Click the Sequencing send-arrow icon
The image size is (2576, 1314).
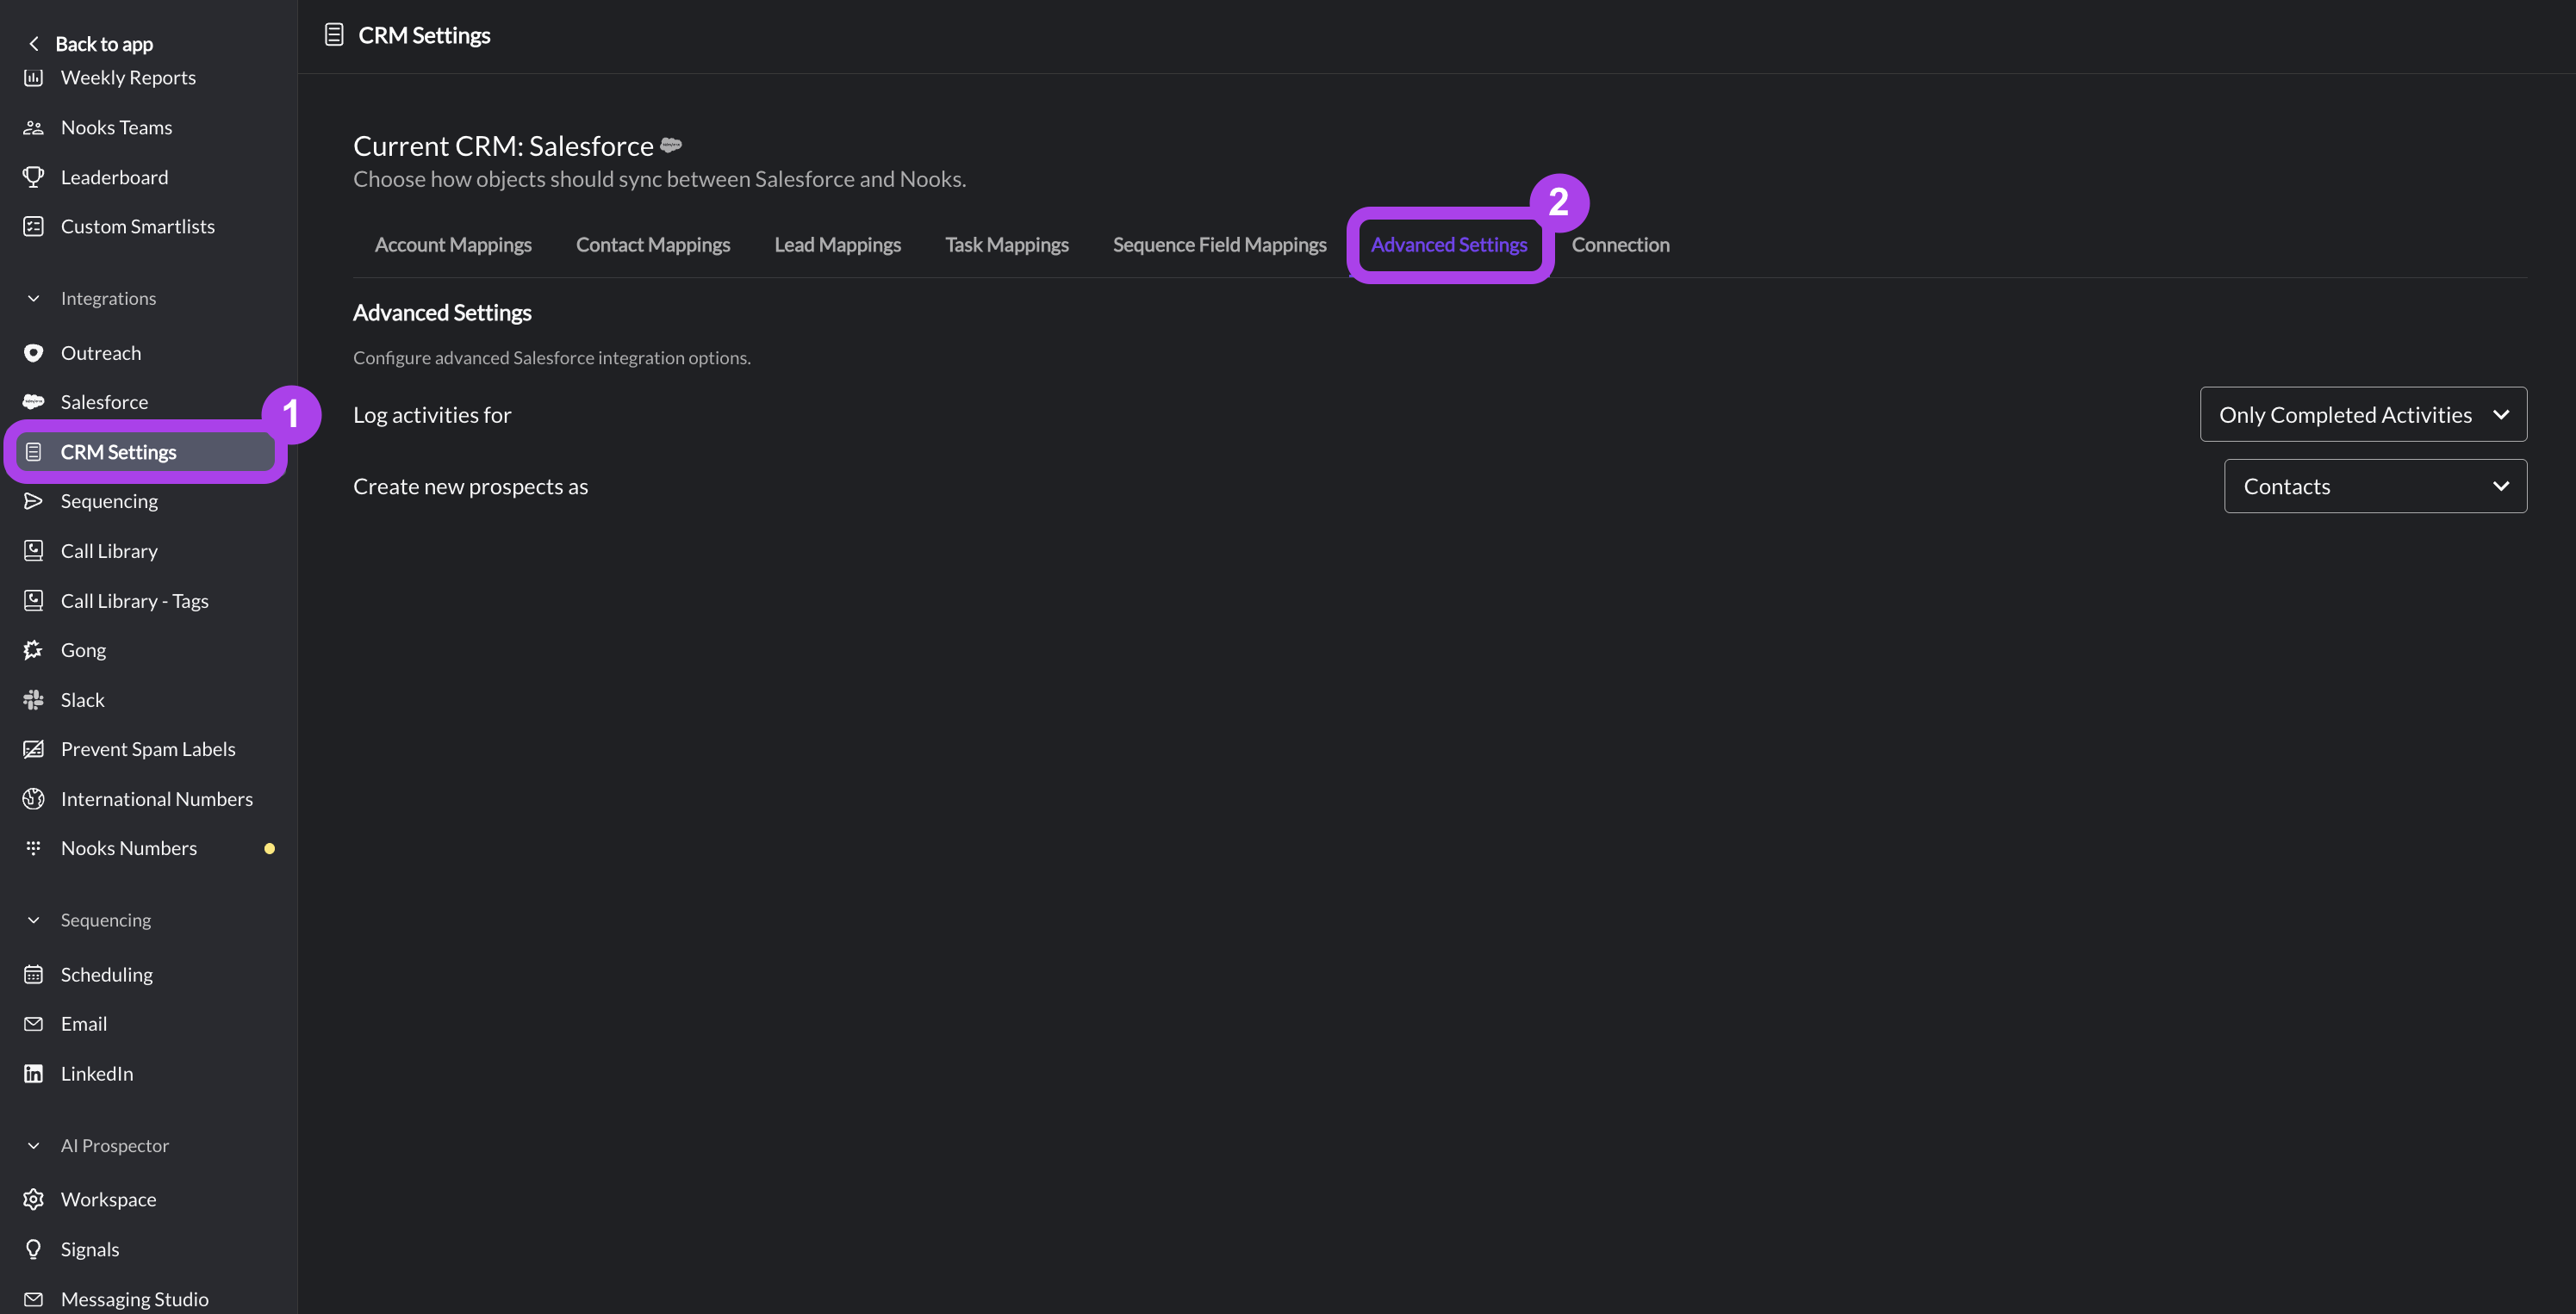click(33, 502)
